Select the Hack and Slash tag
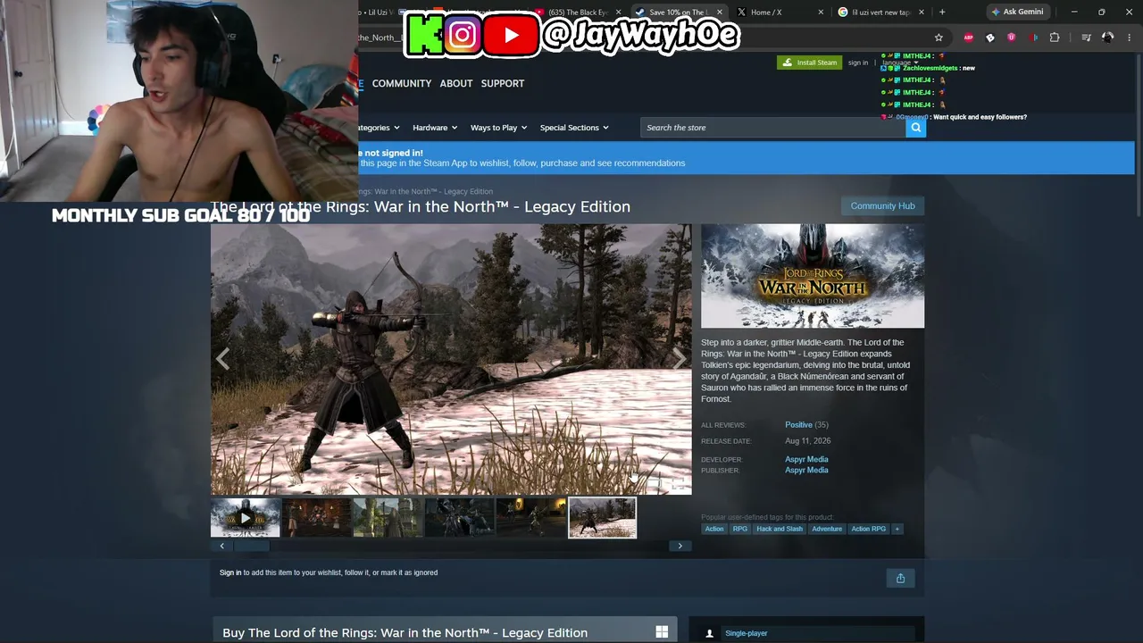This screenshot has height=643, width=1143. (x=780, y=529)
